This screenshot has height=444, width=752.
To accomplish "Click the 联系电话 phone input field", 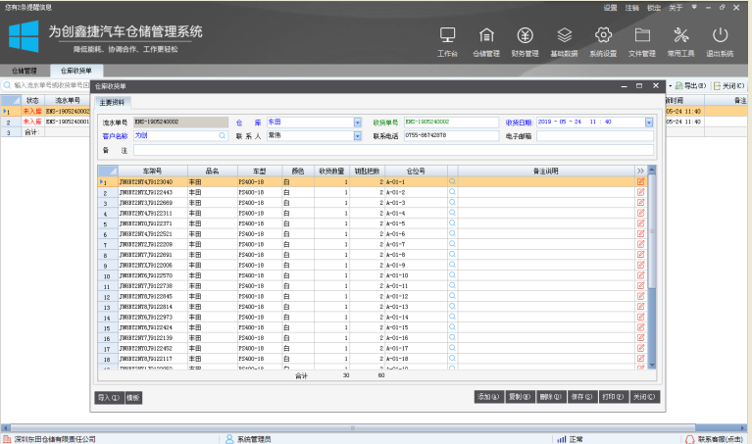I will pos(451,136).
